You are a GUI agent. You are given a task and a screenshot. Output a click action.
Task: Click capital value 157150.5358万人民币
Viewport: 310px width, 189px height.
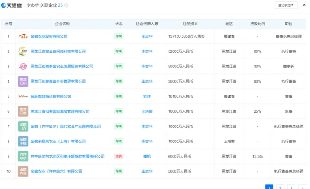pyautogui.click(x=186, y=36)
